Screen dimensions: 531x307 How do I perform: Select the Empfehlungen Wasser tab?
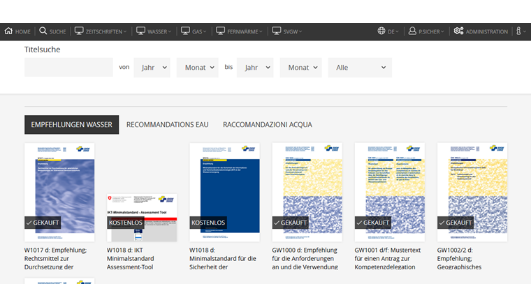pyautogui.click(x=71, y=125)
